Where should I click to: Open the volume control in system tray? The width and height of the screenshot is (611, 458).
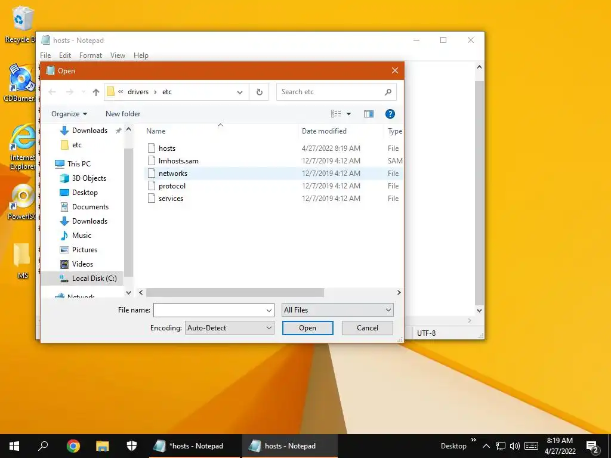tap(514, 446)
